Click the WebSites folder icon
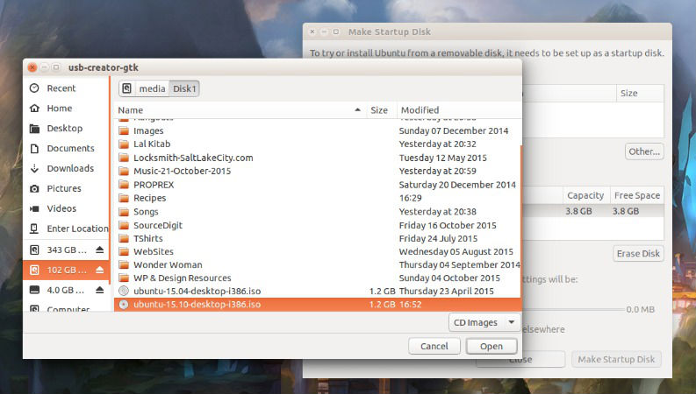 124,251
